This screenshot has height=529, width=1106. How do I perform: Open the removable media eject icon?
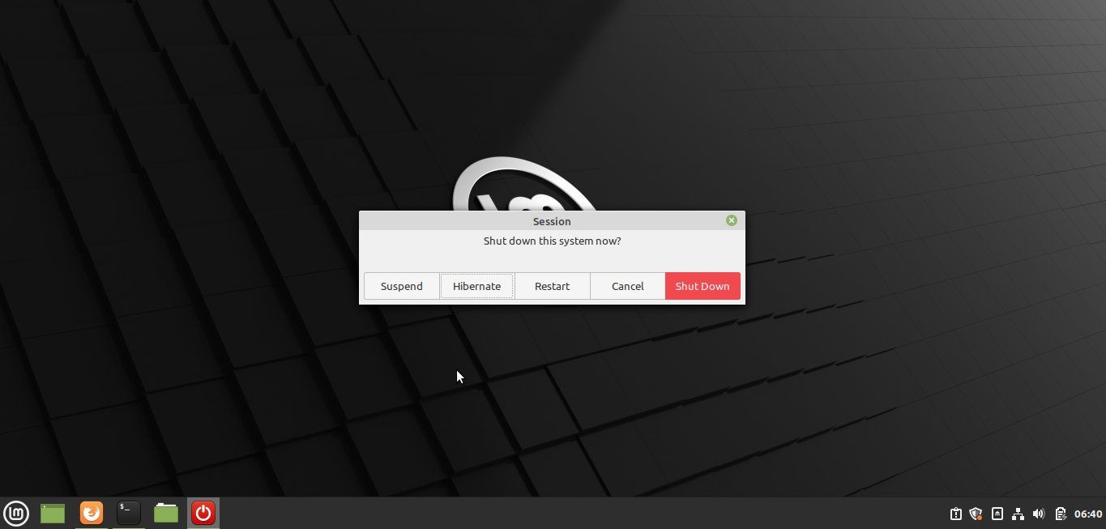pos(997,513)
